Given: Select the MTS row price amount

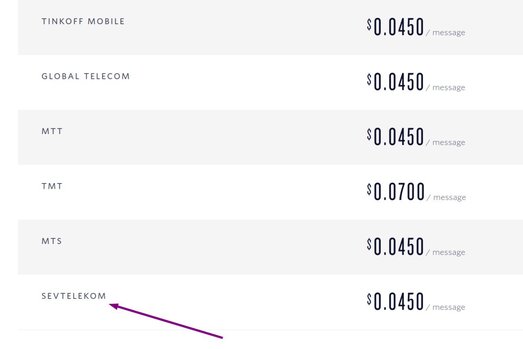Looking at the screenshot, I should click(395, 246).
